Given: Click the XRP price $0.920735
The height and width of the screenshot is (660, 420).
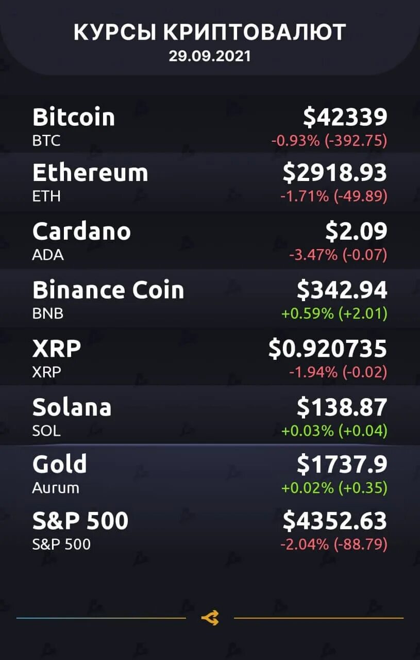Looking at the screenshot, I should click(328, 349).
